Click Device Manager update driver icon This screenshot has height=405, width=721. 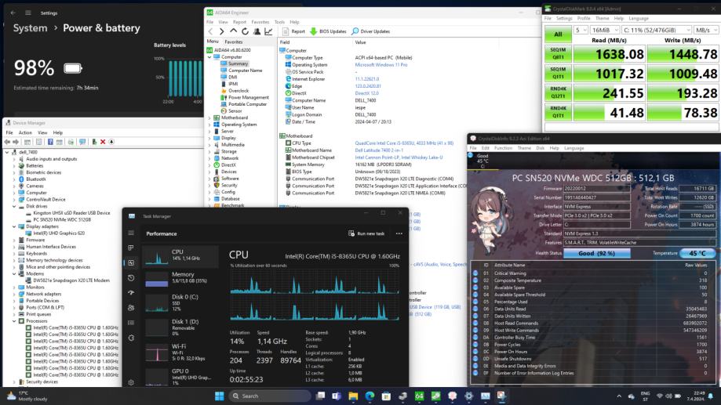[94, 142]
